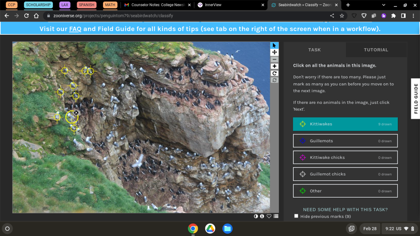
Task: Expand the Field Guide side panel
Action: [x=416, y=99]
